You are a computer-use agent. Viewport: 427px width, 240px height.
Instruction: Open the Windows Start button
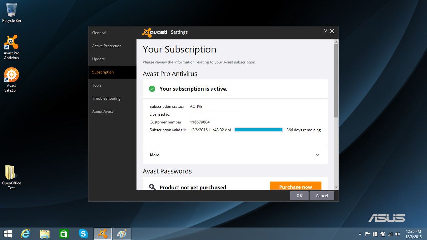coord(8,234)
